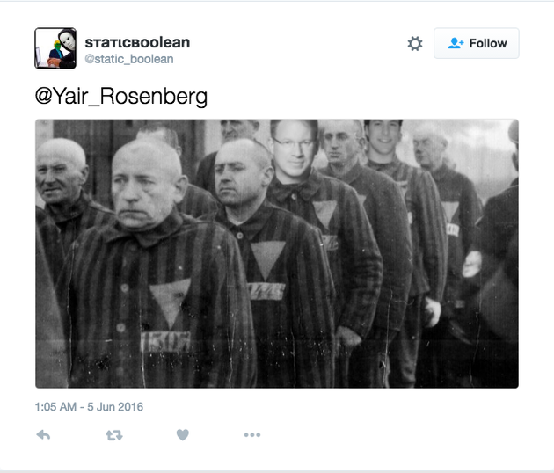Follow the staticboolean account
The height and width of the screenshot is (473, 554).
477,43
